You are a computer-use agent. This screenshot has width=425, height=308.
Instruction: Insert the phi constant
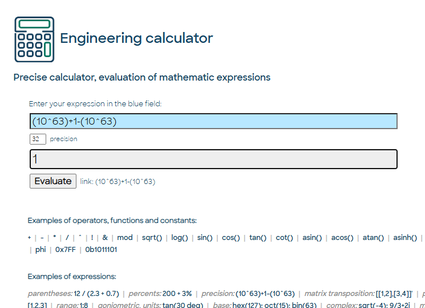pyautogui.click(x=41, y=250)
